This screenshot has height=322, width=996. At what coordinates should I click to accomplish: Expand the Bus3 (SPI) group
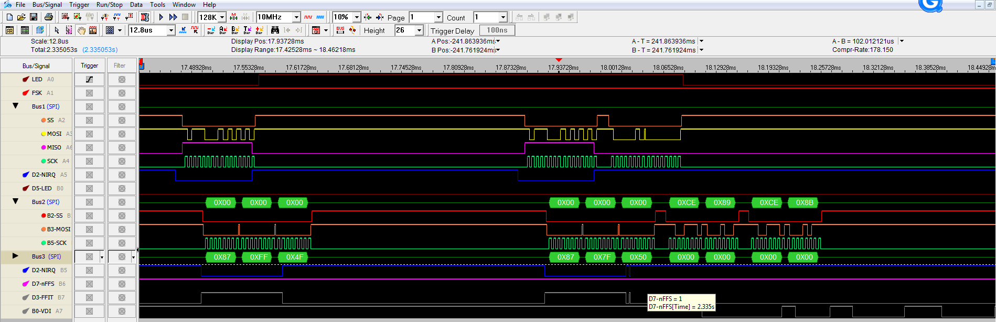tap(15, 256)
